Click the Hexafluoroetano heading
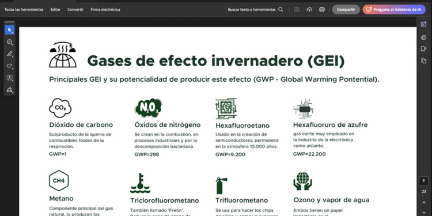The width and height of the screenshot is (432, 216). pos(242,126)
